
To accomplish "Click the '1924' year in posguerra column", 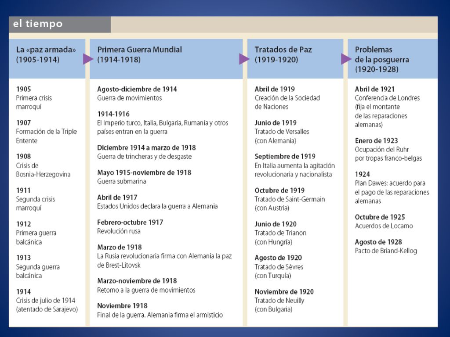I will [x=362, y=174].
